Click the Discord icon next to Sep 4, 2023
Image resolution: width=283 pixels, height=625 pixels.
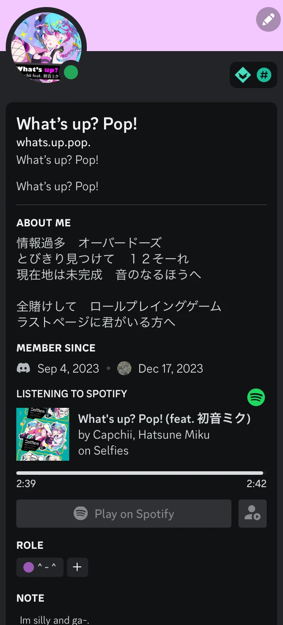(x=23, y=368)
